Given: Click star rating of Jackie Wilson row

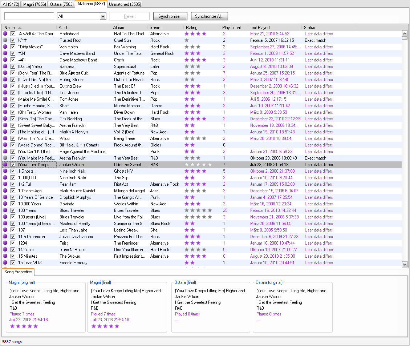Looking at the screenshot, I should (x=198, y=164).
